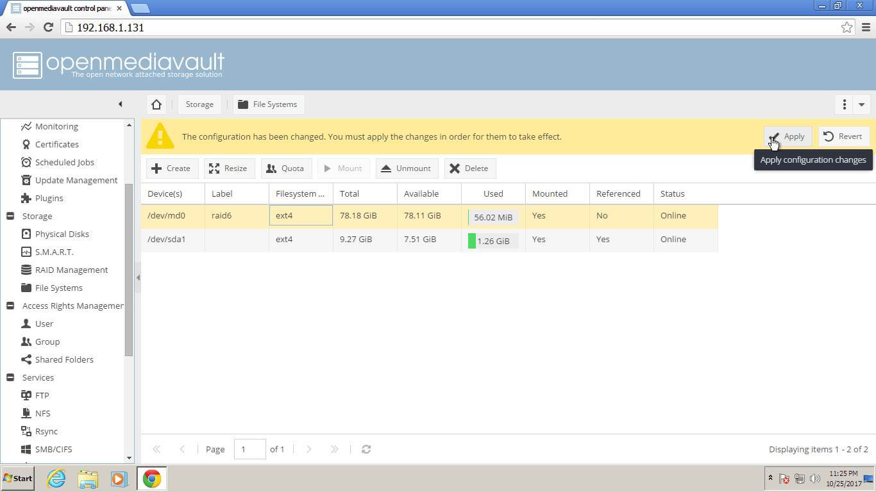
Task: Click the page number input field
Action: 250,450
